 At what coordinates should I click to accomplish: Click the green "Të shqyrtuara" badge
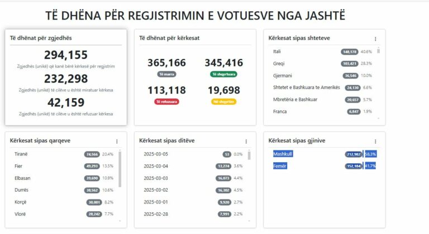(x=223, y=74)
